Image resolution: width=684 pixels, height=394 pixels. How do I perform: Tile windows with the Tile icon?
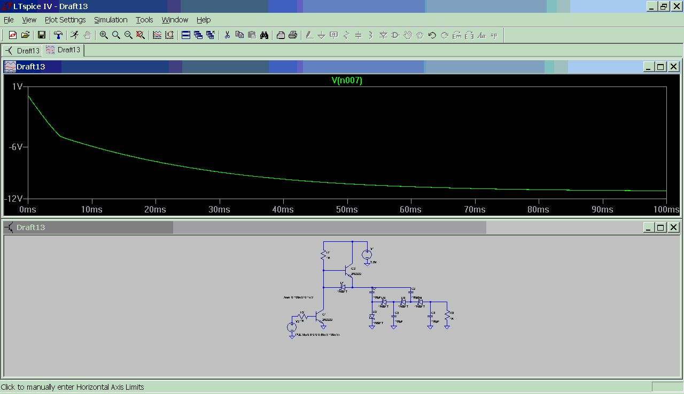point(186,35)
